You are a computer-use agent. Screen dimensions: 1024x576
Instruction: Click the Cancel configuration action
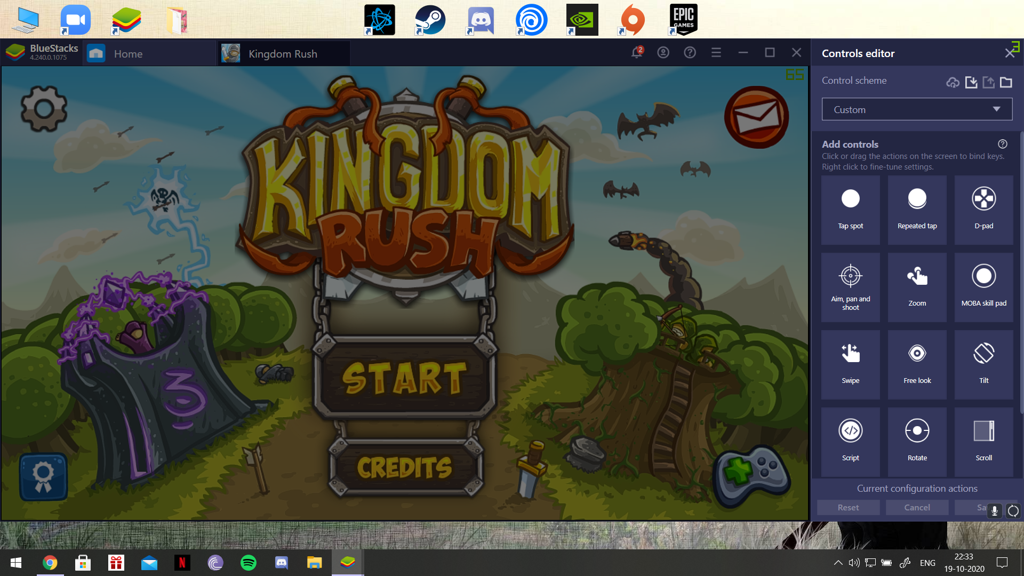916,507
